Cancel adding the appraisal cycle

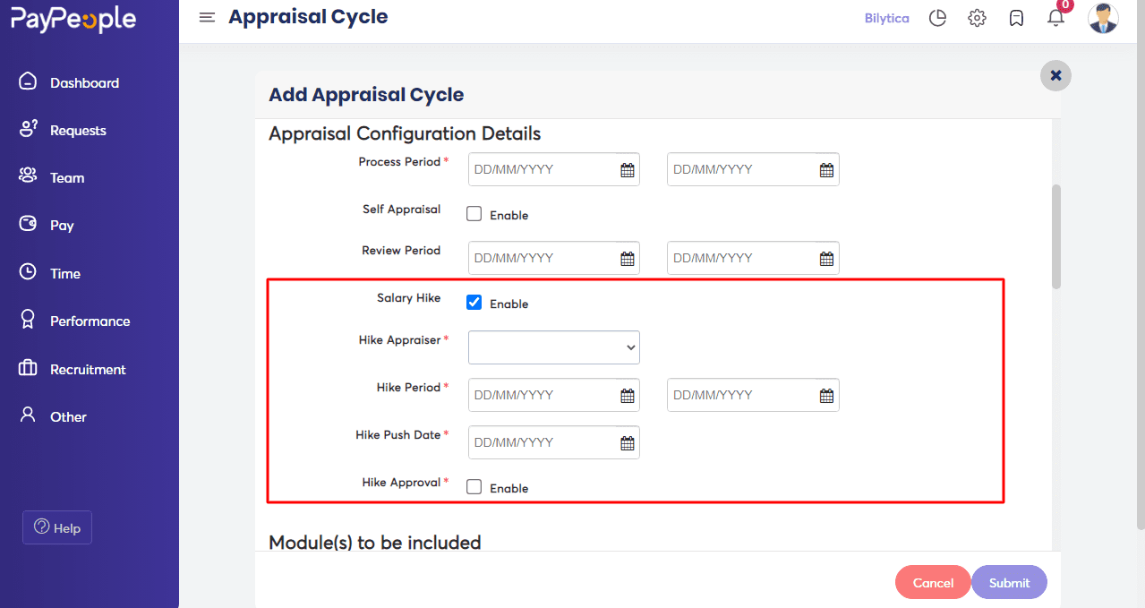[933, 582]
